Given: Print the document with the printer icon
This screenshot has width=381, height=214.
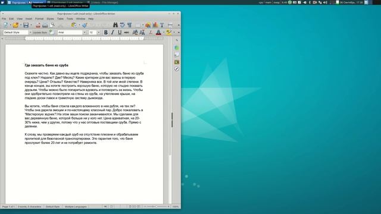Looking at the screenshot, I should click(x=45, y=25).
